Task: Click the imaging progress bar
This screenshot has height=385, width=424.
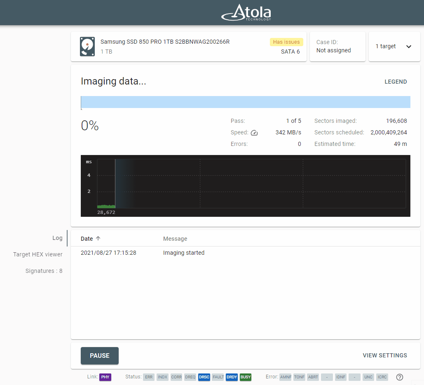Action: 246,102
